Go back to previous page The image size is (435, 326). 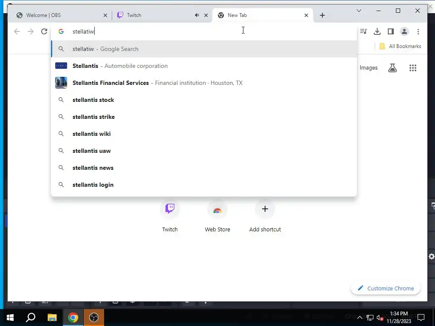coord(17,31)
